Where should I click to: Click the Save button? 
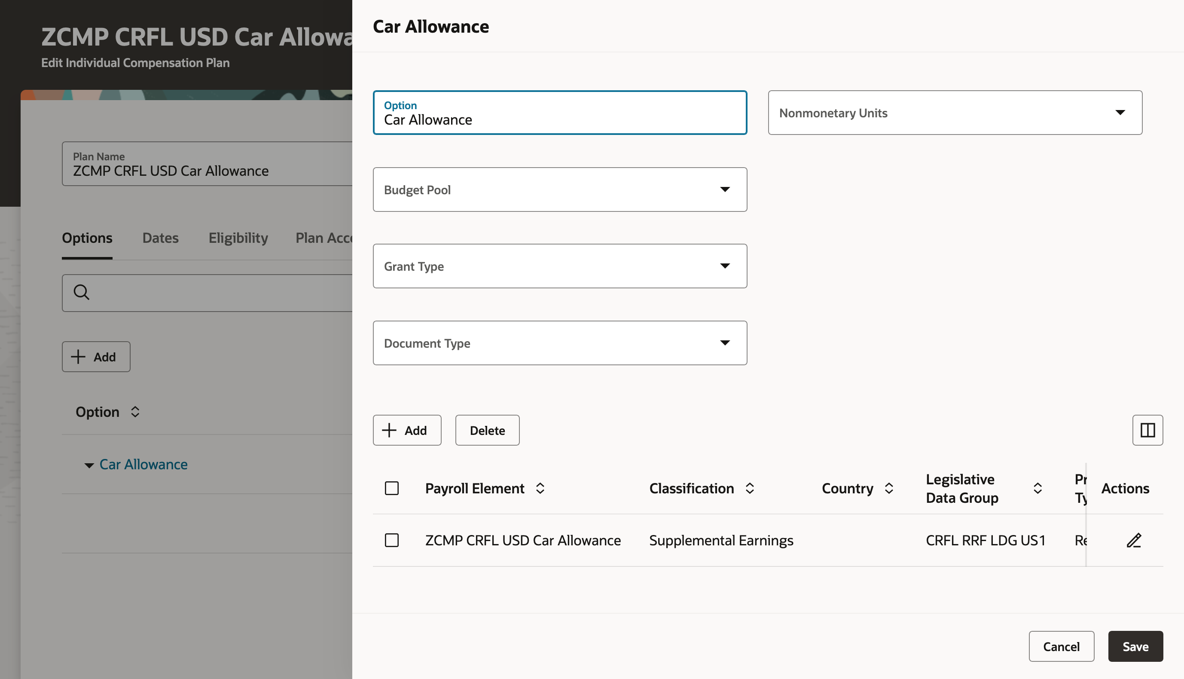(1135, 646)
